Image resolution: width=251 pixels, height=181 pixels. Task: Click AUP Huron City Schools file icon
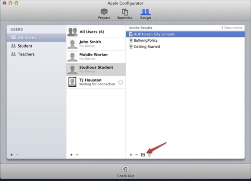131,34
